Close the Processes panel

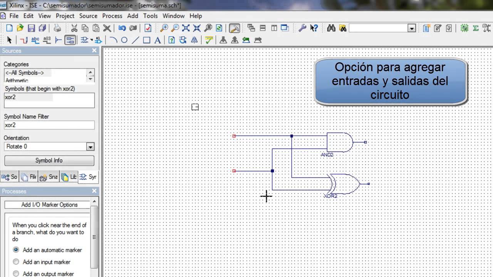pos(94,191)
